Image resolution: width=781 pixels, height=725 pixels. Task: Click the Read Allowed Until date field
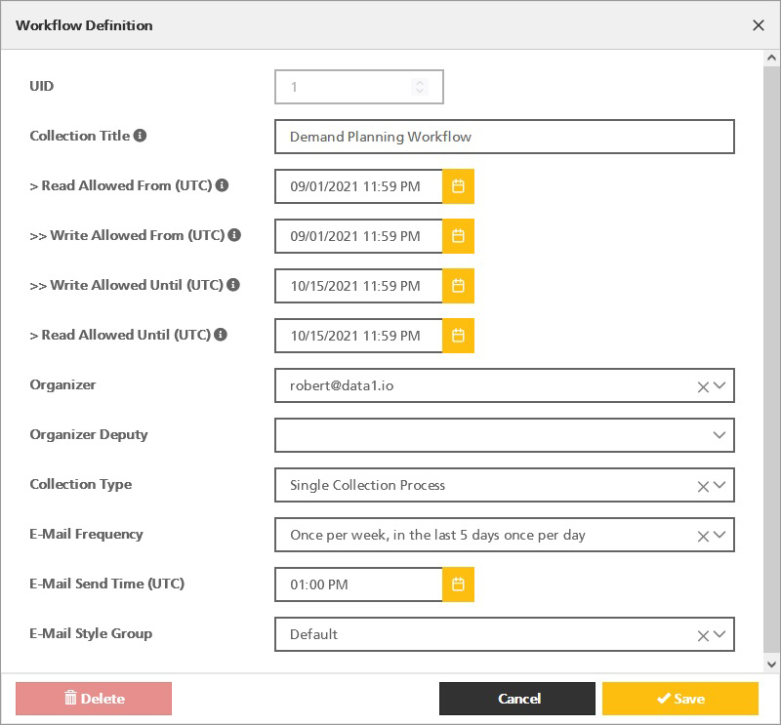[x=358, y=336]
